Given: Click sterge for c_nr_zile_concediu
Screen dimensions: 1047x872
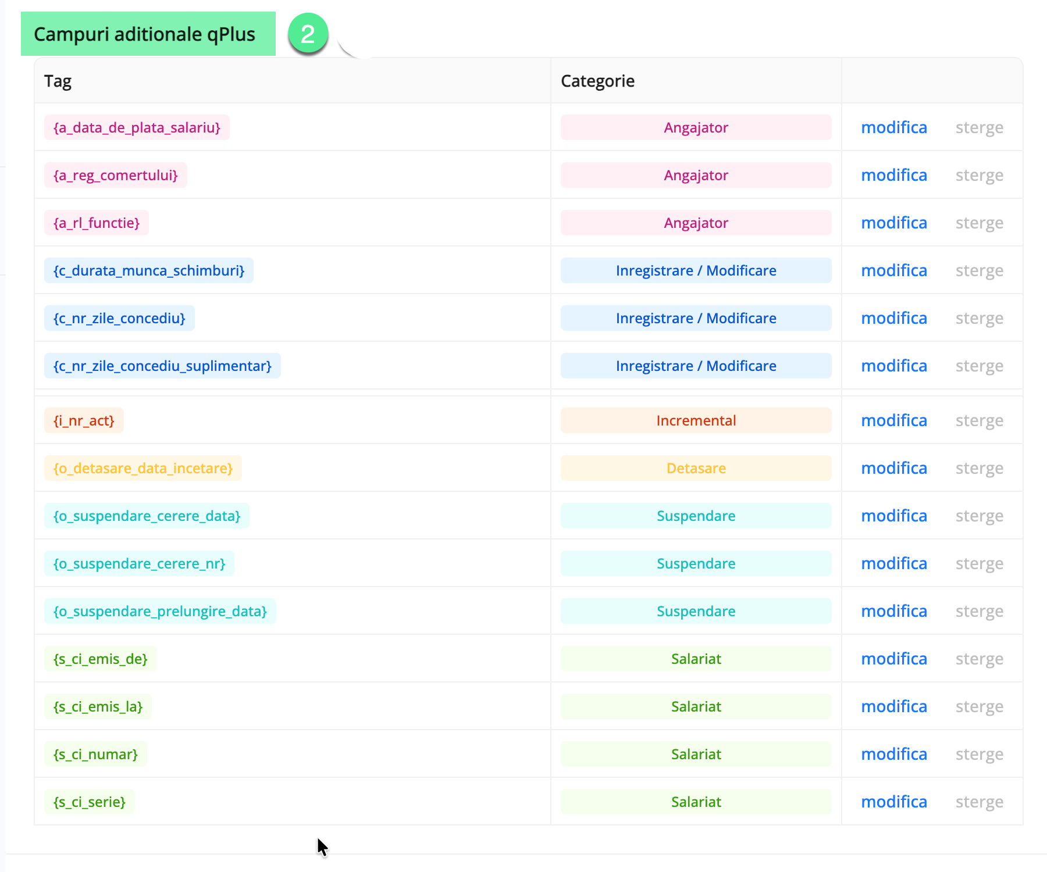Looking at the screenshot, I should coord(979,318).
